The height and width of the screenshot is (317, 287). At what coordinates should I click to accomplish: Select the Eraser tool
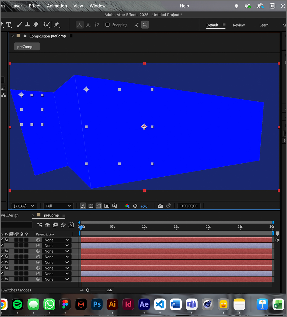click(36, 24)
